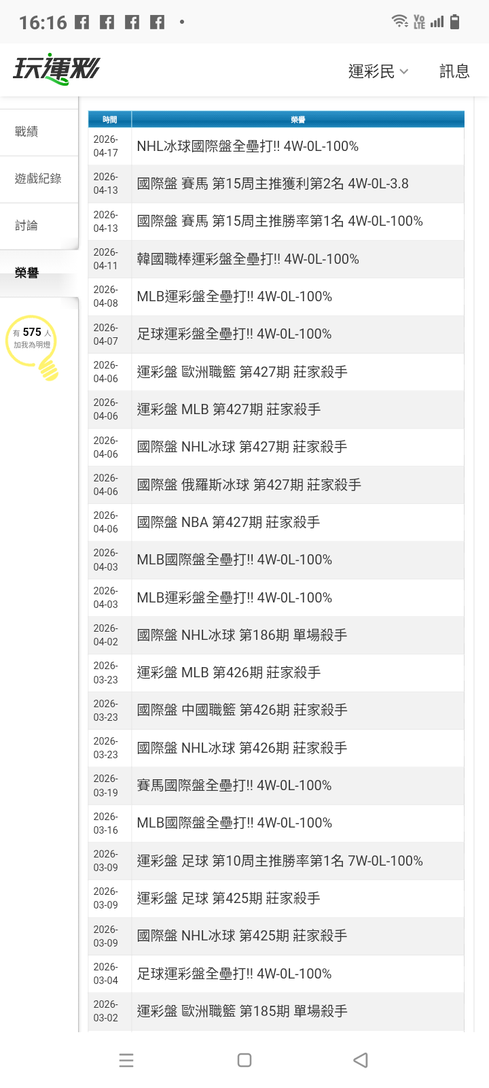This screenshot has height=1088, width=489.
Task: Select the 榮譽 sidebar tab
Action: pos(27,273)
